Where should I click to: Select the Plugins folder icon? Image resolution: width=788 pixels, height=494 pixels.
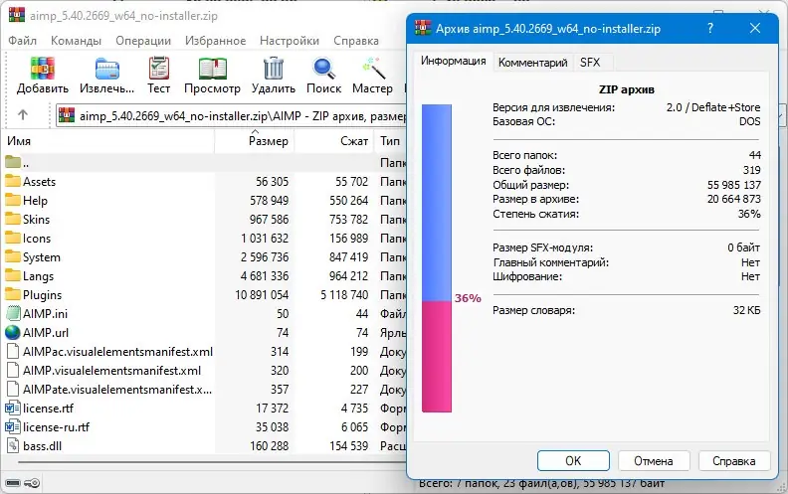click(13, 294)
